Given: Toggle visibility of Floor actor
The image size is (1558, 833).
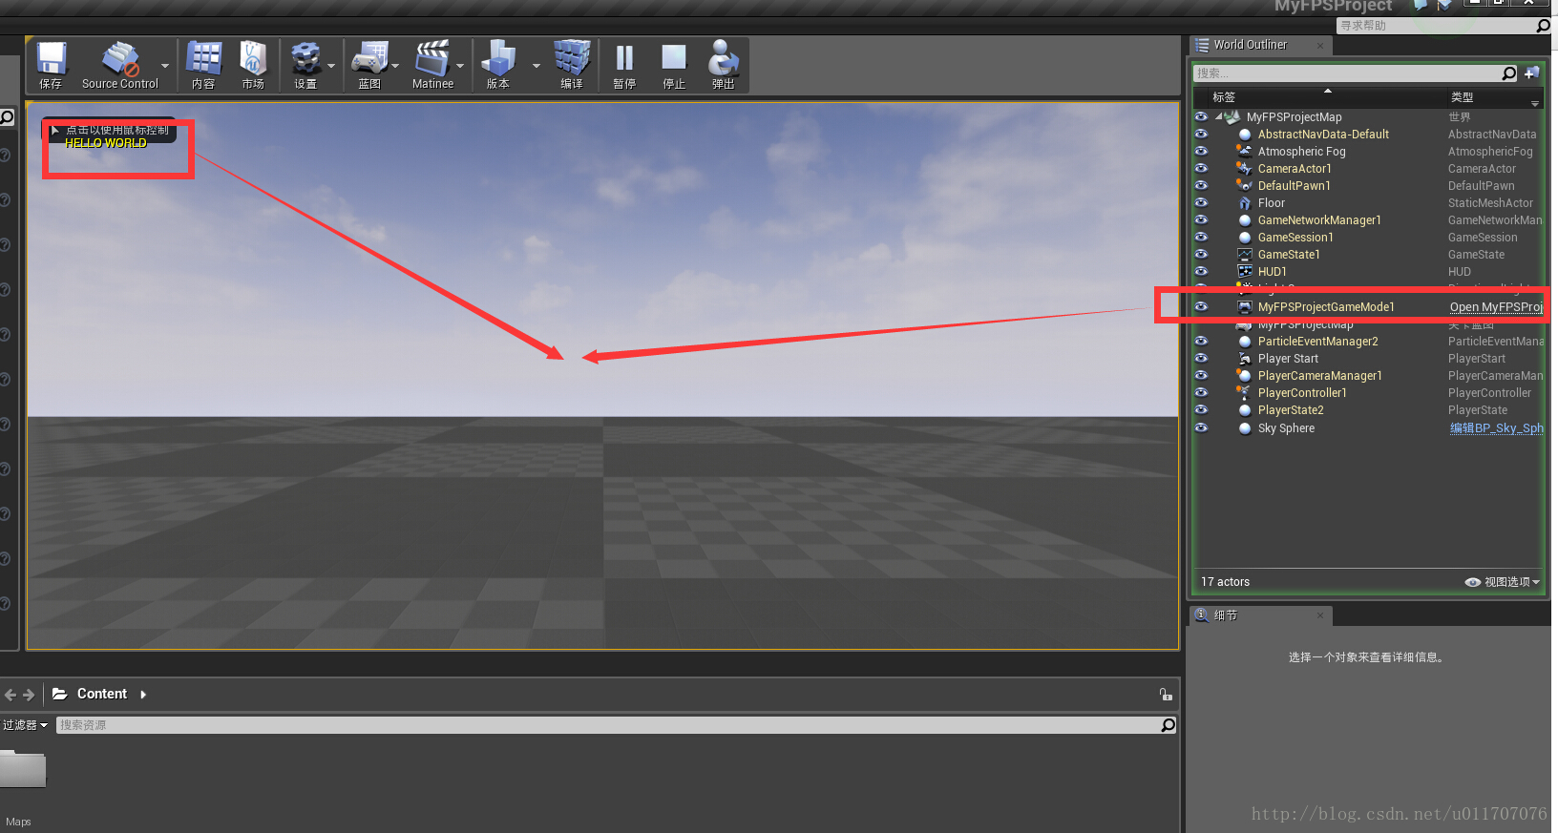Looking at the screenshot, I should 1201,203.
